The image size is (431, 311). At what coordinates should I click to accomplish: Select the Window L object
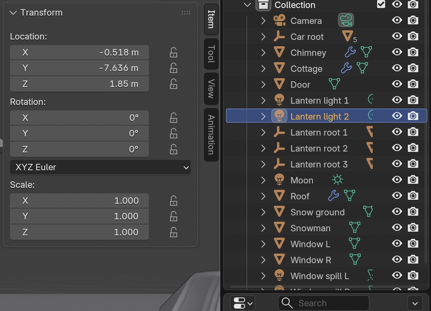(310, 244)
